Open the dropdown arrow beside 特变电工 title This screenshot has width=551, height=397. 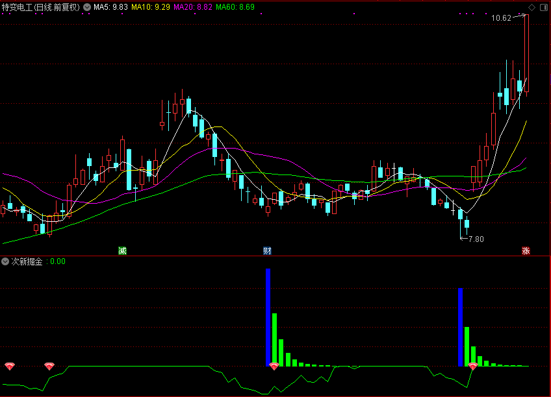[x=87, y=7]
